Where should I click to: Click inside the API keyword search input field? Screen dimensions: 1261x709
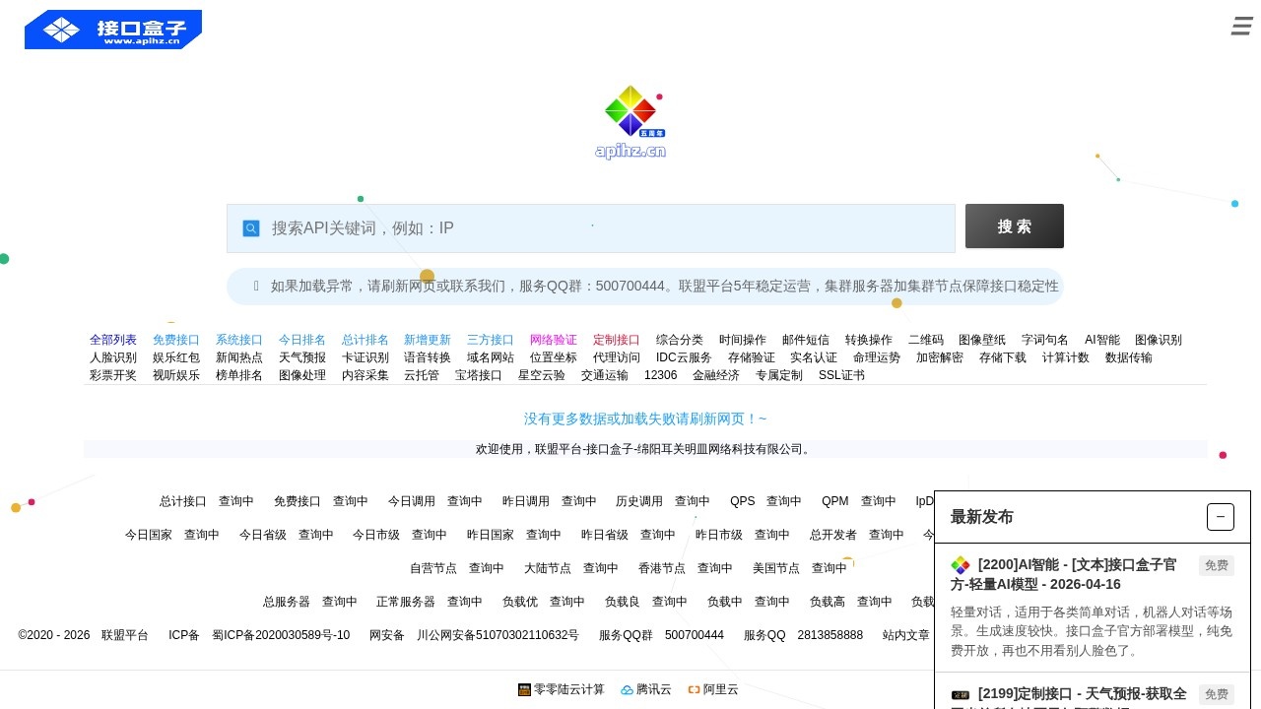point(591,227)
